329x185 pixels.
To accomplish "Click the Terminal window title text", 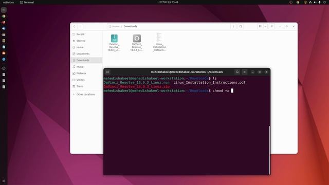I will pos(187,72).
